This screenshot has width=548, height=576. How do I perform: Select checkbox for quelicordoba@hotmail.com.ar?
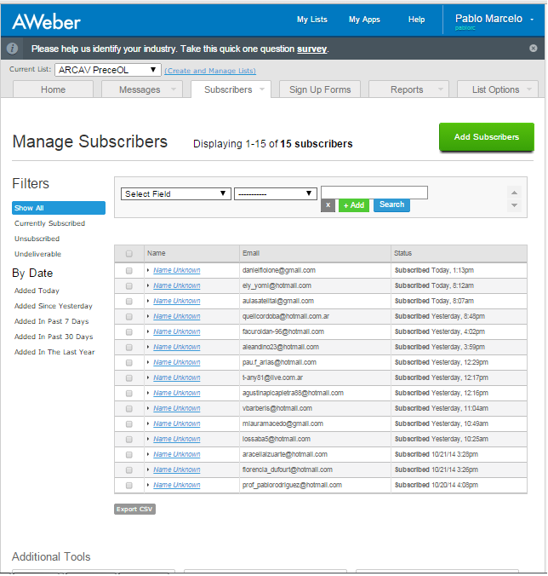point(128,317)
